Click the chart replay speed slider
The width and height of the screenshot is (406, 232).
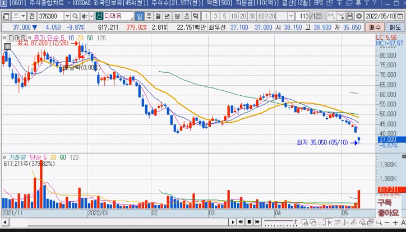[279, 222]
